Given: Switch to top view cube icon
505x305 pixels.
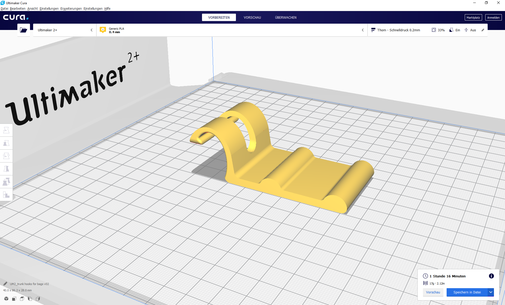Looking at the screenshot, I should coord(22,298).
